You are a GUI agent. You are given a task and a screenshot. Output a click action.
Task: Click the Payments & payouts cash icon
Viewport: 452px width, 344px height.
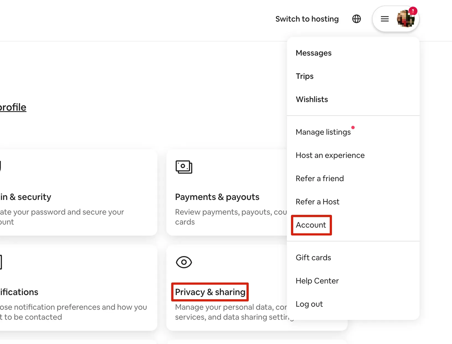[x=184, y=167]
